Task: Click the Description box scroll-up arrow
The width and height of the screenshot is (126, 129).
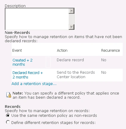Action: [71, 11]
